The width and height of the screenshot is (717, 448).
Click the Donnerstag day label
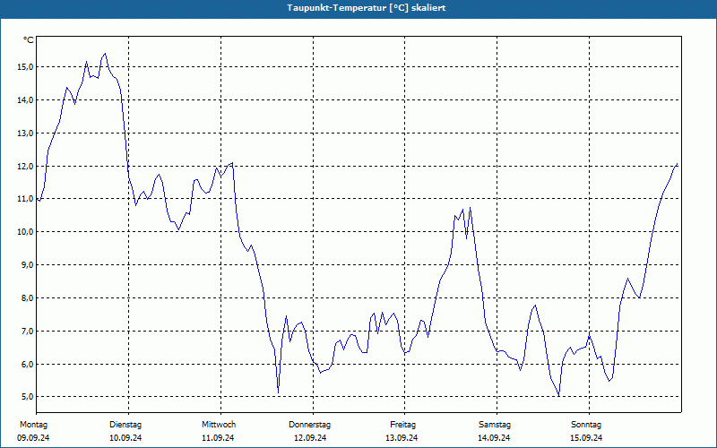309,425
